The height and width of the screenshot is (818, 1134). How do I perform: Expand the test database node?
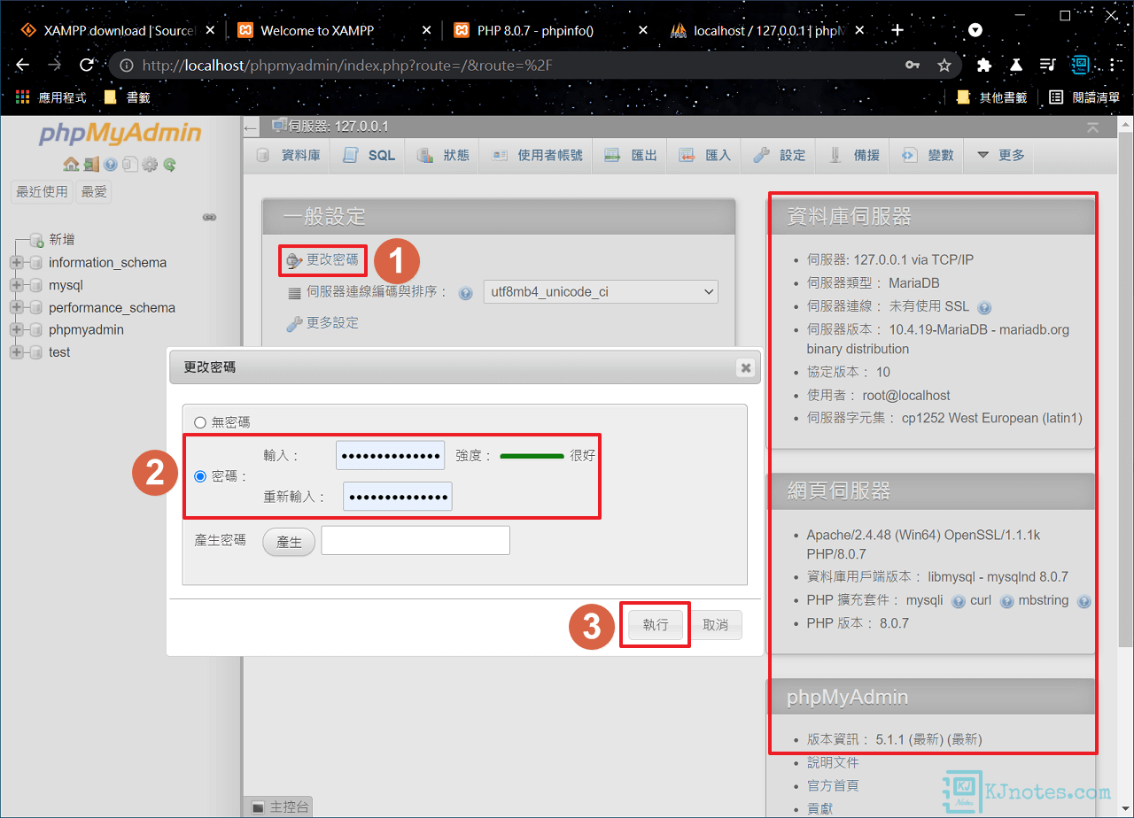(x=16, y=352)
